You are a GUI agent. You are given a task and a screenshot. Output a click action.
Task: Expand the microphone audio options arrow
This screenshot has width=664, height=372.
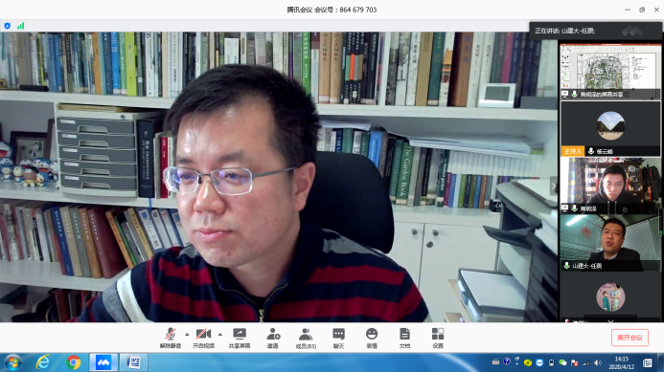coord(187,335)
